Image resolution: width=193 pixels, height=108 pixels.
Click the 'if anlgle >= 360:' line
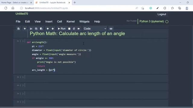[43, 58]
